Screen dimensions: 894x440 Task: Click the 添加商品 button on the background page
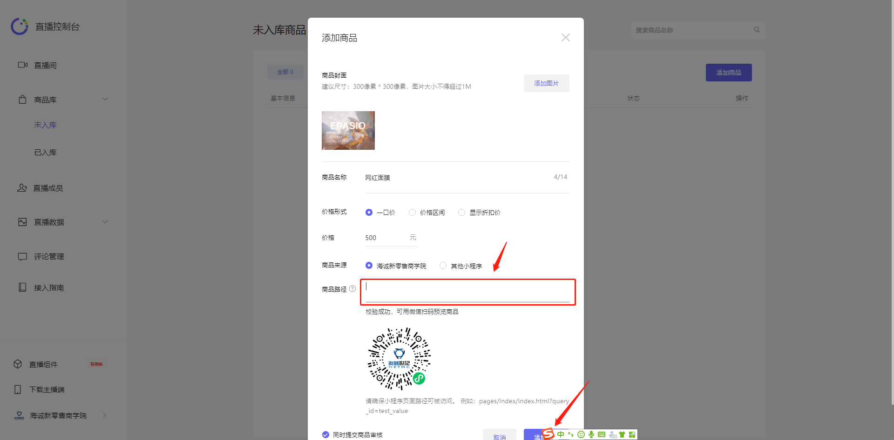729,73
